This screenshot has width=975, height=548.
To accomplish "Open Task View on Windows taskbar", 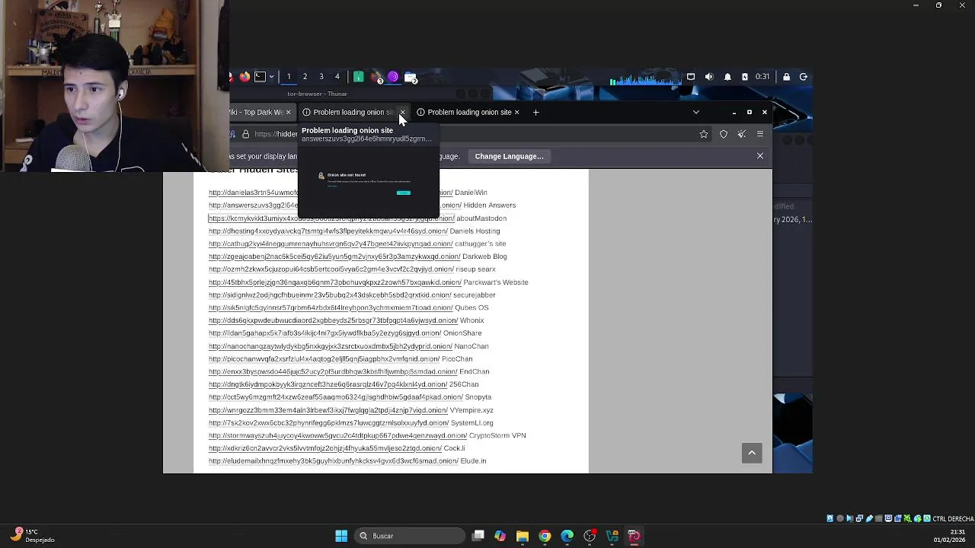I will (478, 536).
